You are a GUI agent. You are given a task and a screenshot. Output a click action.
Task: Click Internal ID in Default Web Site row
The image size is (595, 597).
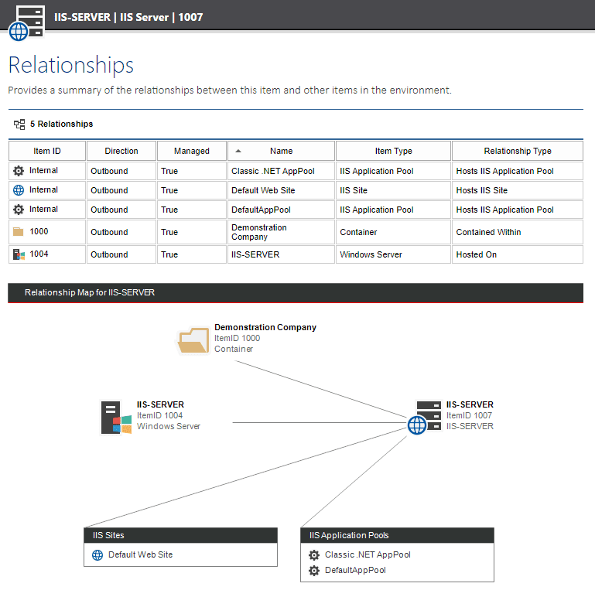click(43, 189)
